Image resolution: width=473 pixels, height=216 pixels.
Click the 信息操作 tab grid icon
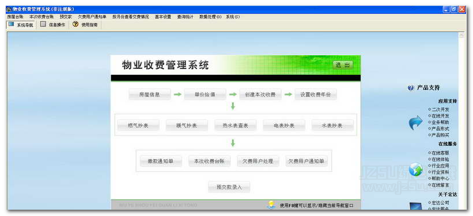(x=43, y=24)
